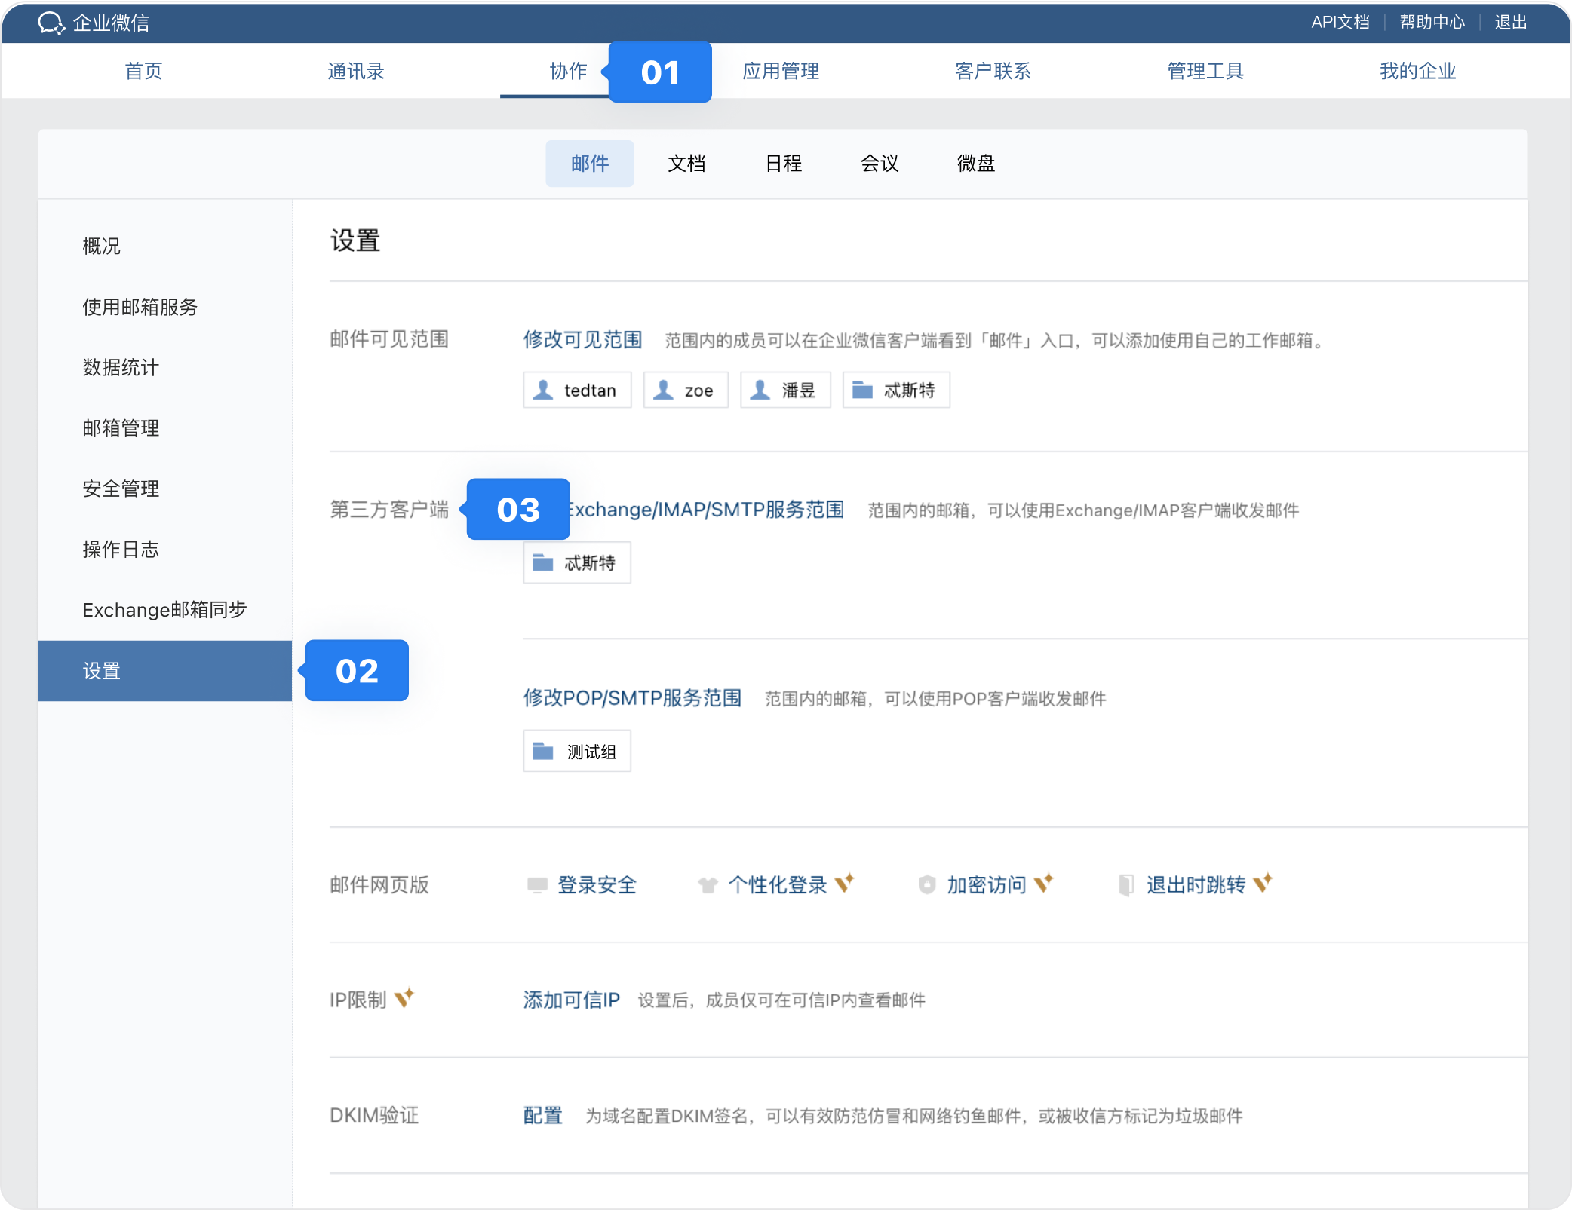Open the 文档 sub-tab

coord(686,164)
